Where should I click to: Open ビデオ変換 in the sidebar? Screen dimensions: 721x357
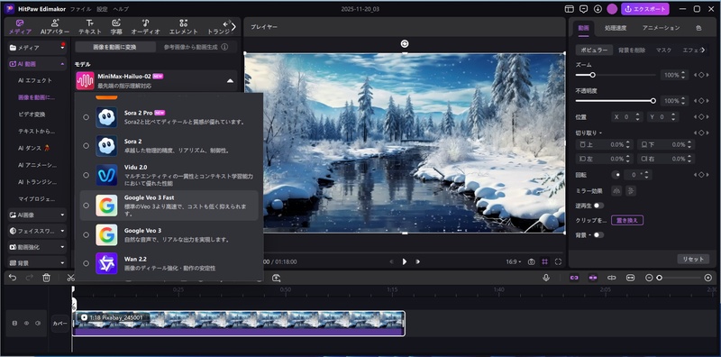[x=32, y=114]
